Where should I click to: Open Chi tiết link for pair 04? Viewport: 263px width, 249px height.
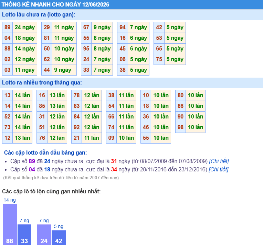tap(218, 169)
